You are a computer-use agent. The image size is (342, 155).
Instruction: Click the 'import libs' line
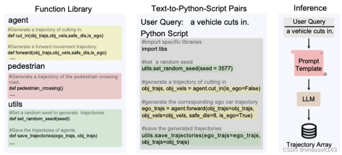(x=155, y=49)
